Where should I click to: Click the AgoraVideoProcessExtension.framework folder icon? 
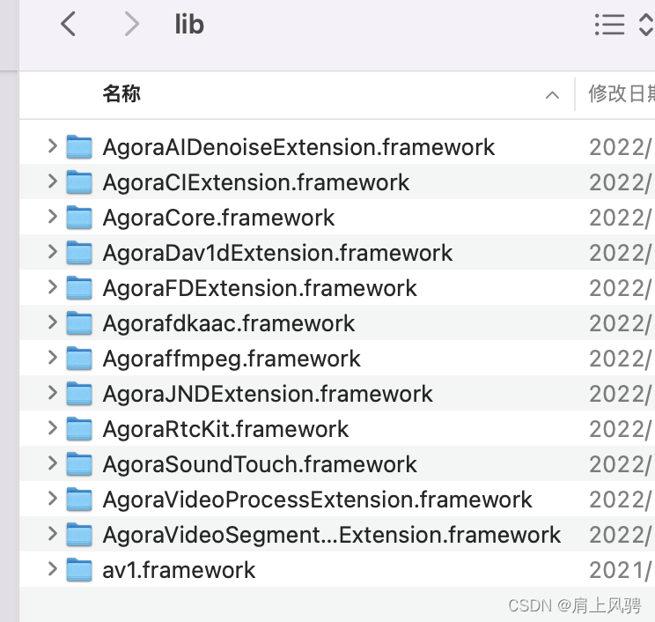coord(79,500)
